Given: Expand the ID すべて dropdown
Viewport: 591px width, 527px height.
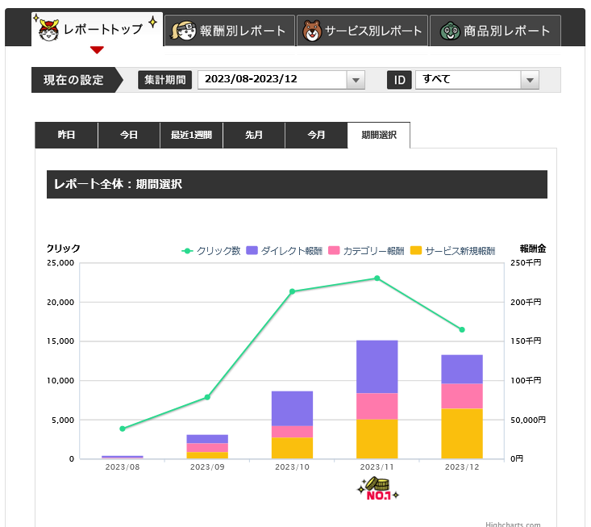Looking at the screenshot, I should coord(529,80).
